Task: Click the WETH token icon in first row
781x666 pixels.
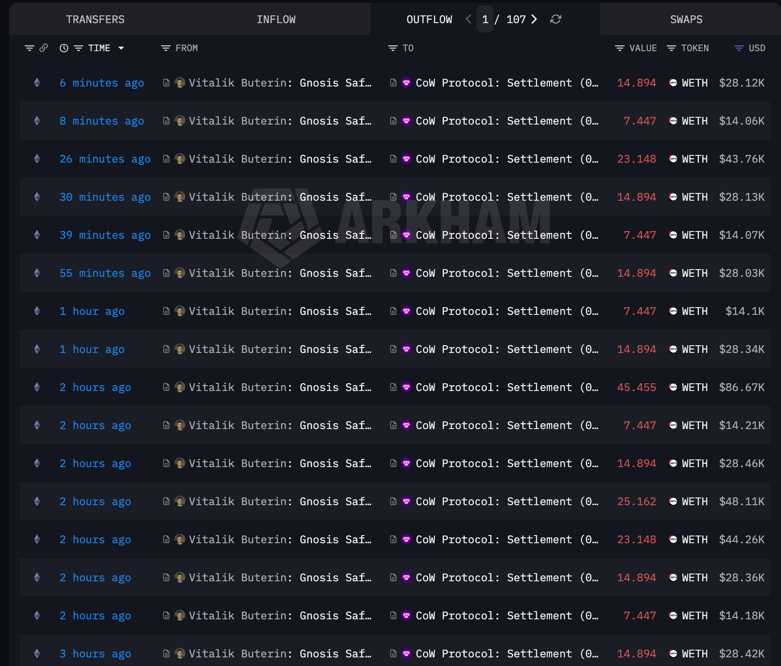Action: [x=672, y=83]
